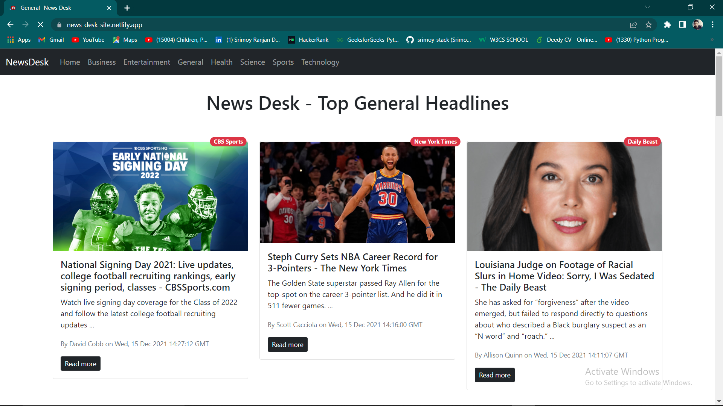
Task: Click the page vertical scrollbar thumb
Action: point(719,86)
